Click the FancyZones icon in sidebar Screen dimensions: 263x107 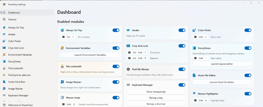[4, 61]
